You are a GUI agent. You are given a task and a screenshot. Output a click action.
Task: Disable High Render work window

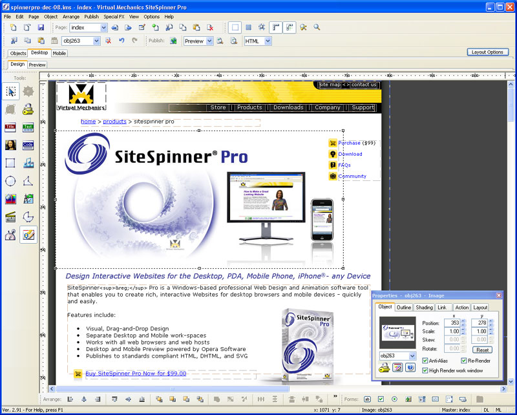point(425,370)
